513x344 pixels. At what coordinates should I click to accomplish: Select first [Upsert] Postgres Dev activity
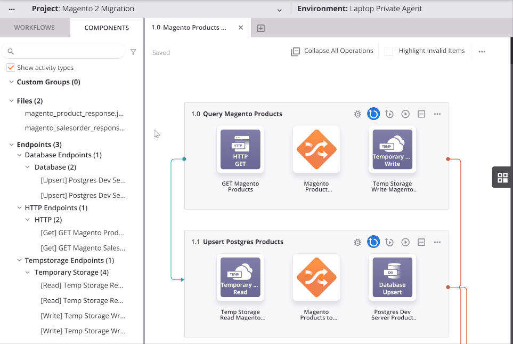coord(83,180)
